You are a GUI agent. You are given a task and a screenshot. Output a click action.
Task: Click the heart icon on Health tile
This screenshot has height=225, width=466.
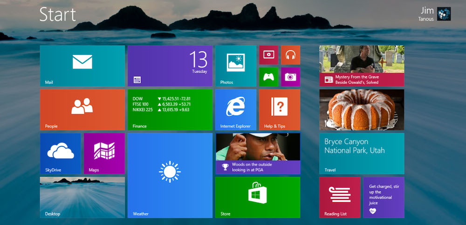point(373,211)
